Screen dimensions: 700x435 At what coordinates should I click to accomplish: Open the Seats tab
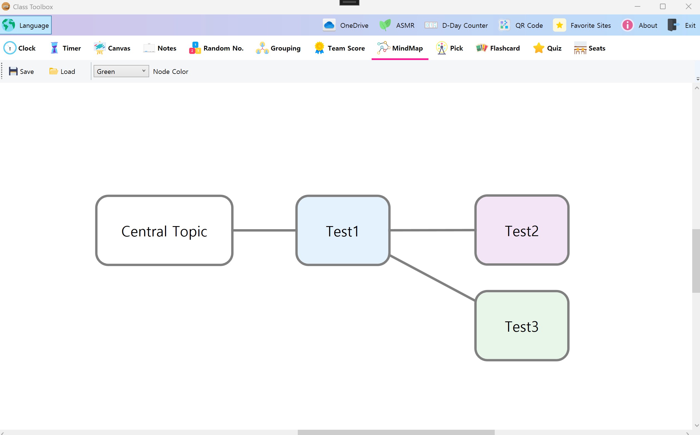(x=590, y=48)
